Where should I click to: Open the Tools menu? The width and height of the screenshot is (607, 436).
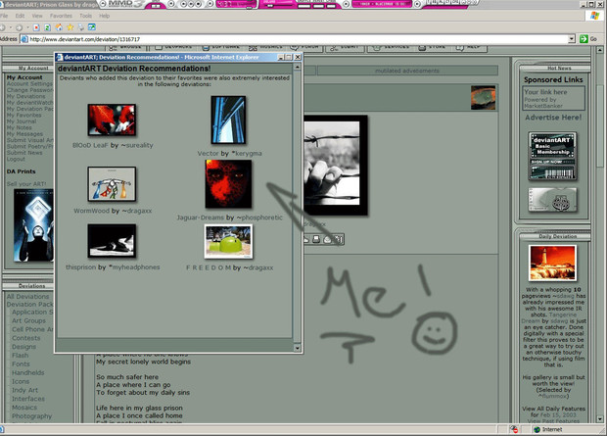click(x=85, y=16)
